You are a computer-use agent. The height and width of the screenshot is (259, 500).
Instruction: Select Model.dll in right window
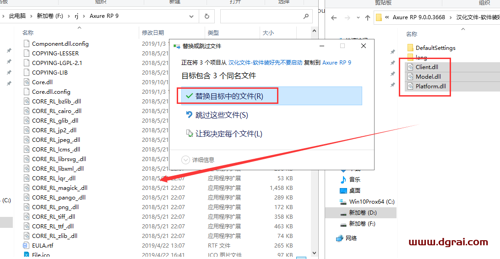pyautogui.click(x=428, y=76)
